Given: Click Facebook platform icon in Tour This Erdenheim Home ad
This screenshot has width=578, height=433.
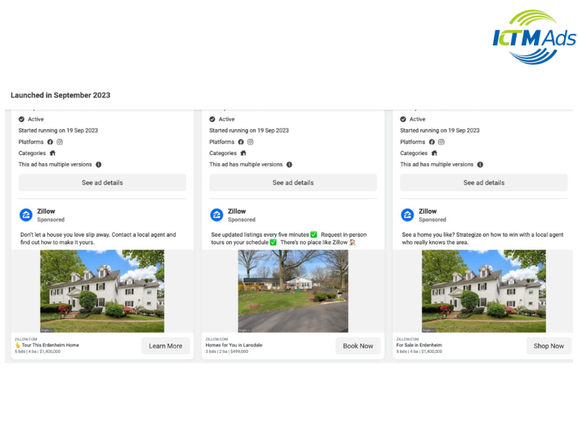Looking at the screenshot, I should point(50,141).
